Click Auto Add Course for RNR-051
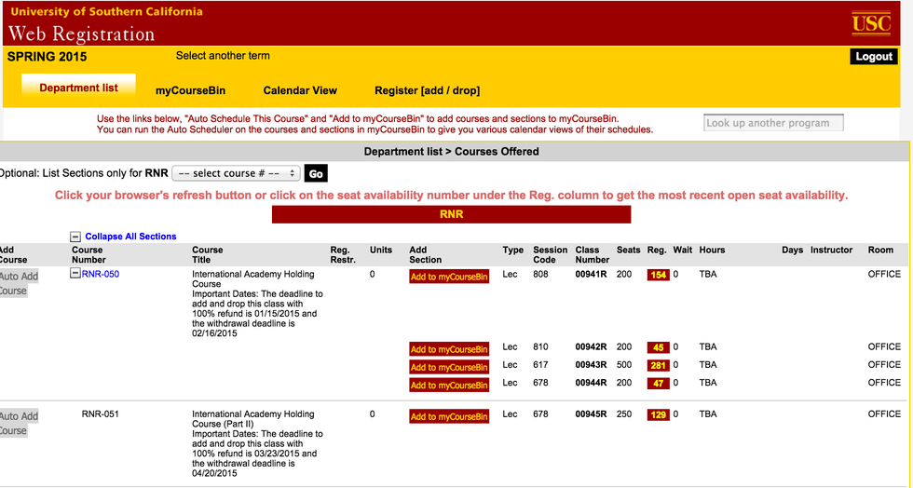 pyautogui.click(x=19, y=424)
